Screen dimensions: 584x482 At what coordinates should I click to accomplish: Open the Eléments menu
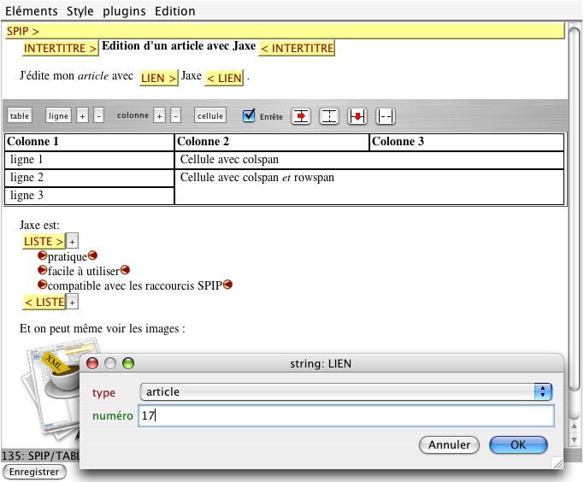[x=30, y=11]
